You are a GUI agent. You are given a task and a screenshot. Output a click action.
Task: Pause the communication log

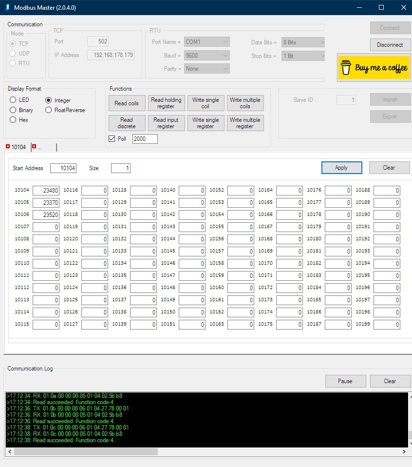(x=345, y=381)
